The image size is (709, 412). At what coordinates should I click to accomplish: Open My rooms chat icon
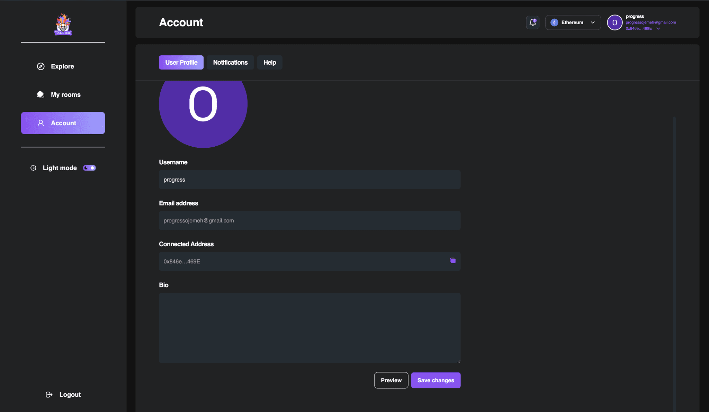tap(41, 94)
